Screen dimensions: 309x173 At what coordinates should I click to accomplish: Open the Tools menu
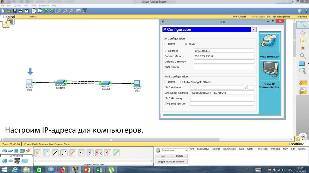(x=33, y=5)
